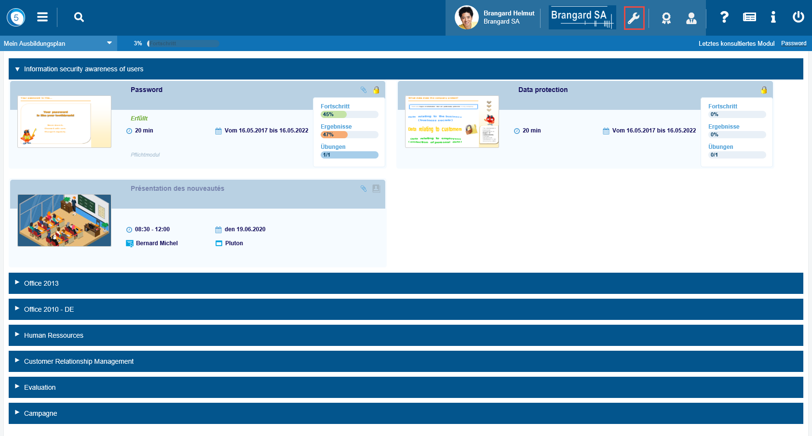Open the last consulted Password module link
Image resolution: width=812 pixels, height=436 pixels.
pyautogui.click(x=793, y=43)
